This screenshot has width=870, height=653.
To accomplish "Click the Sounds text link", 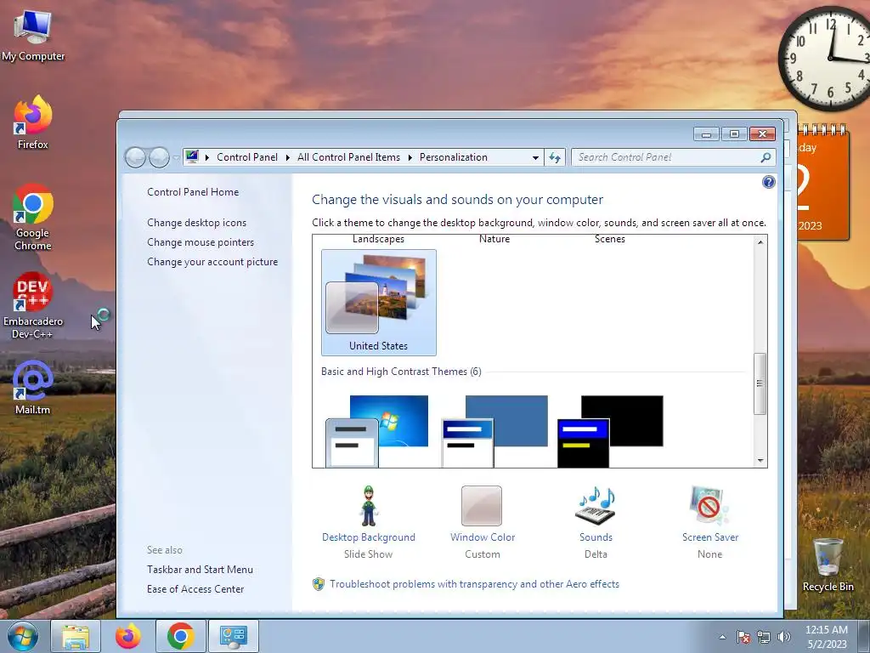I will click(x=596, y=537).
